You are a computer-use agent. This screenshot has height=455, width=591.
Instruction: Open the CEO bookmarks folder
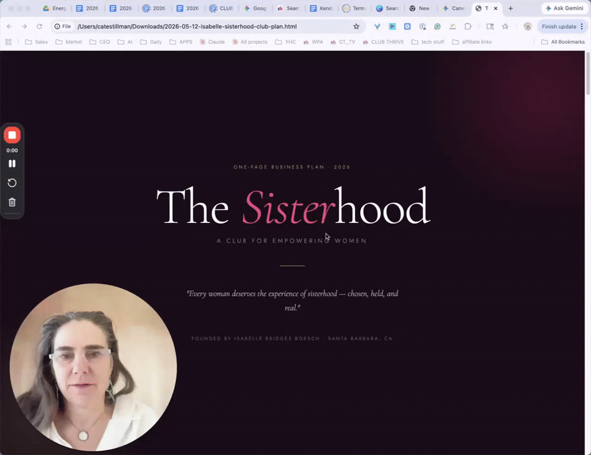pos(100,42)
